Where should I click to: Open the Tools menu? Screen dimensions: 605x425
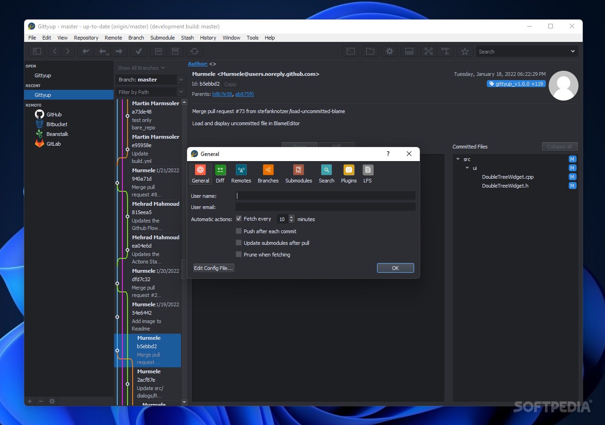(253, 38)
